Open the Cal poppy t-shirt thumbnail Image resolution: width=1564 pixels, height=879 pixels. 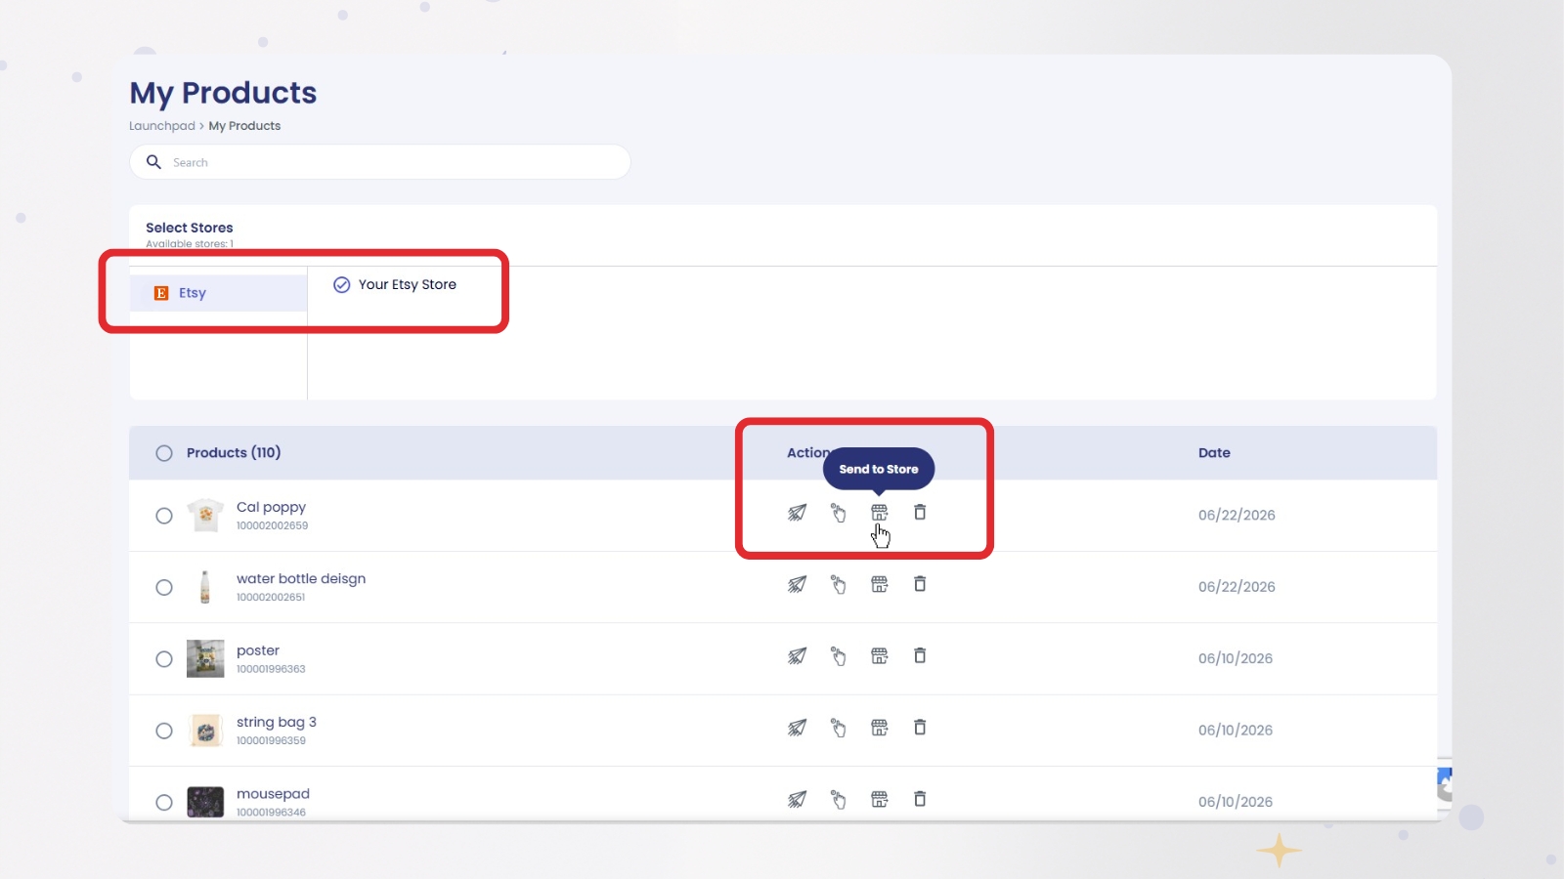205,515
